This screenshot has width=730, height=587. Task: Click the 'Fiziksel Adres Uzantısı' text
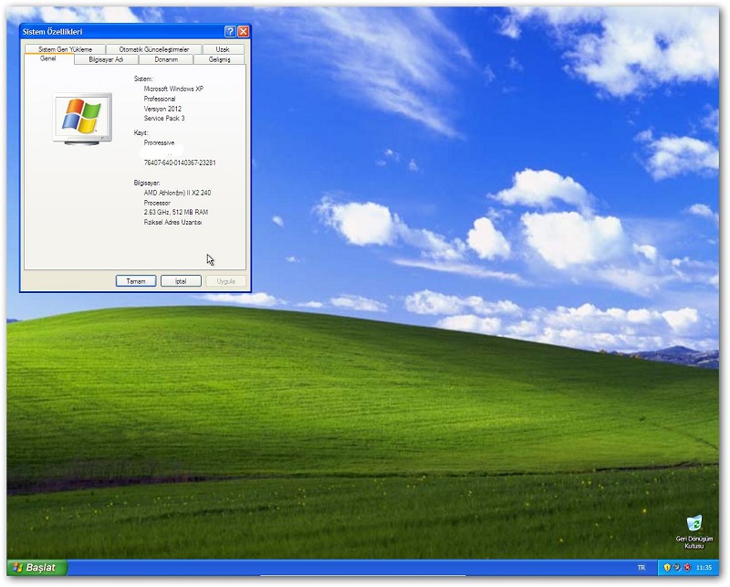pos(172,222)
